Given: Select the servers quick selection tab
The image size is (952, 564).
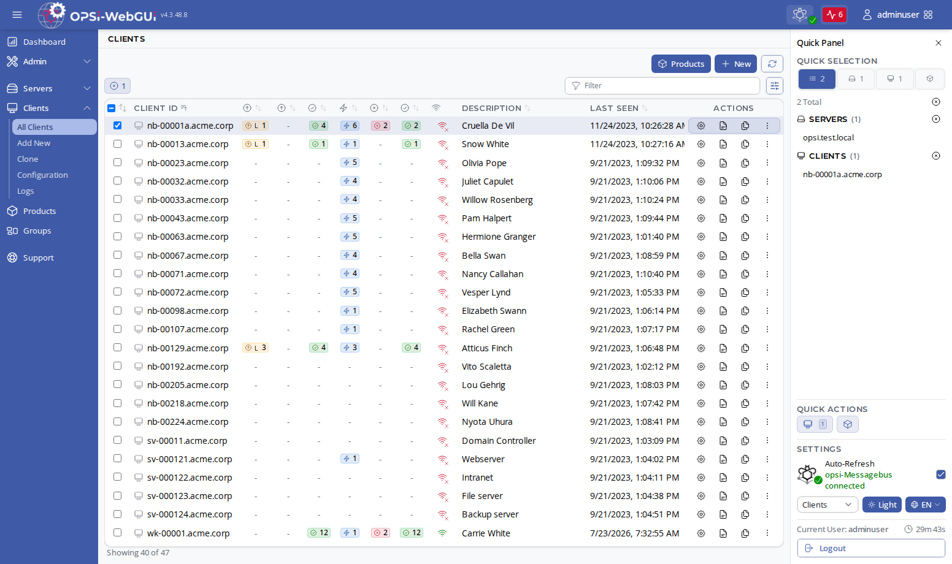Looking at the screenshot, I should [x=856, y=78].
